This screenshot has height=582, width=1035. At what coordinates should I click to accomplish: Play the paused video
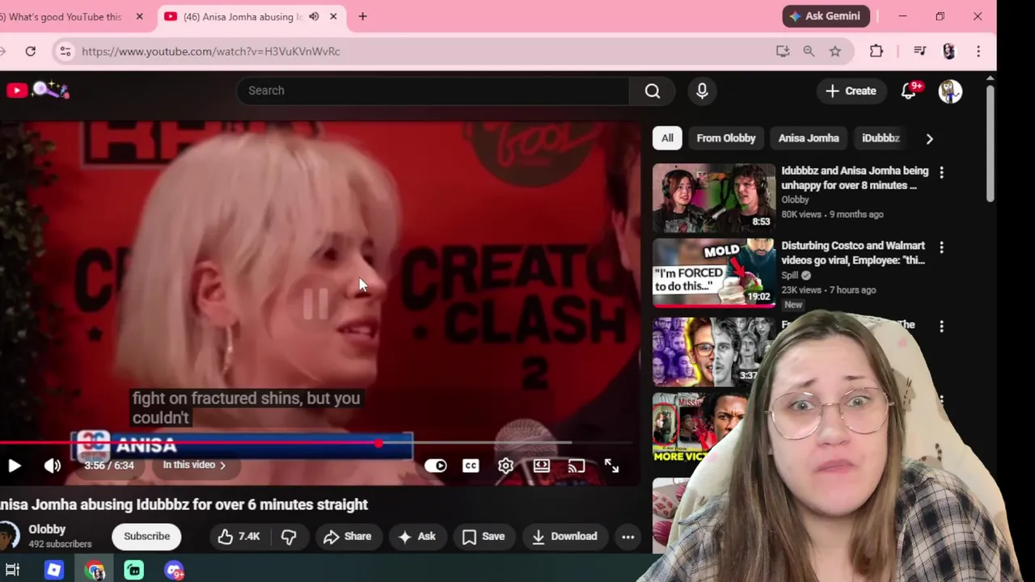tap(14, 466)
